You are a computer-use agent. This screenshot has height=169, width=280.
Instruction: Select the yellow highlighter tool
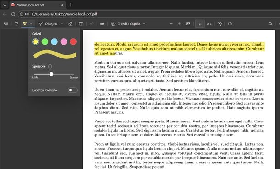(25, 23)
